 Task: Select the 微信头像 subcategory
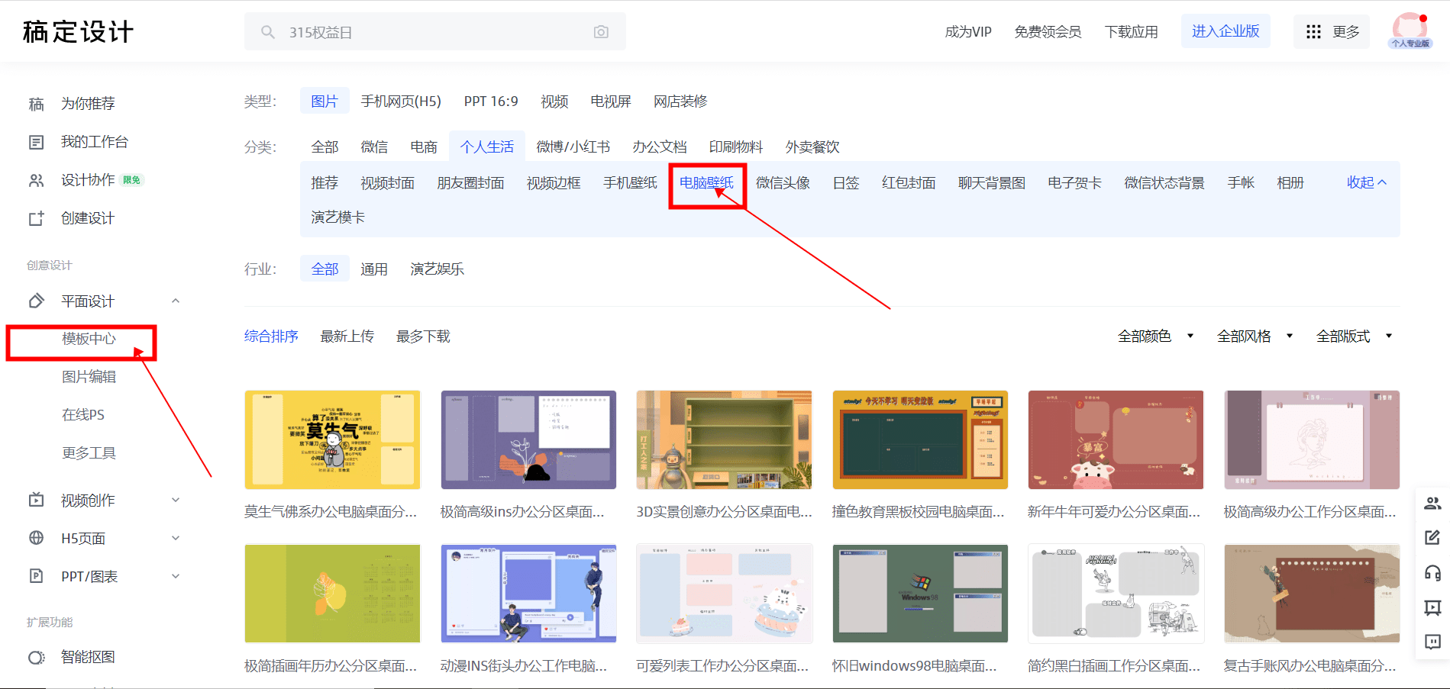coord(783,183)
